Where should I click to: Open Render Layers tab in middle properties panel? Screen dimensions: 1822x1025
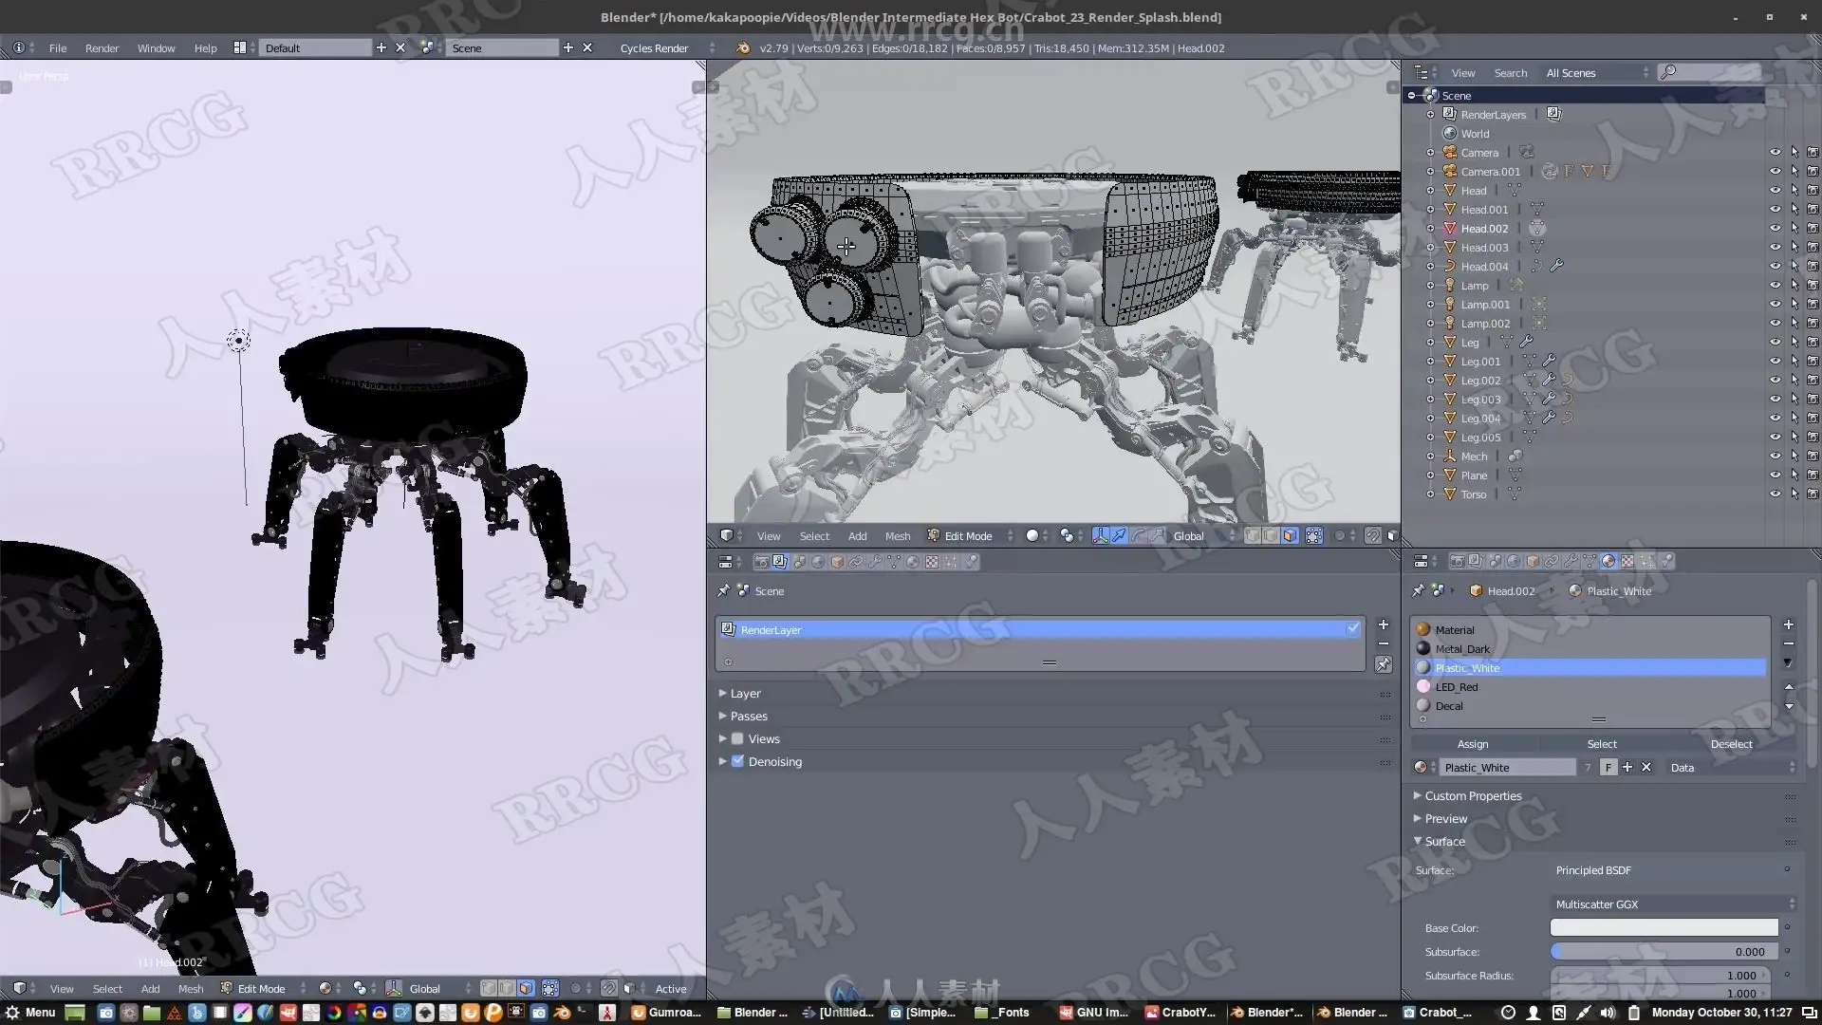[780, 562]
